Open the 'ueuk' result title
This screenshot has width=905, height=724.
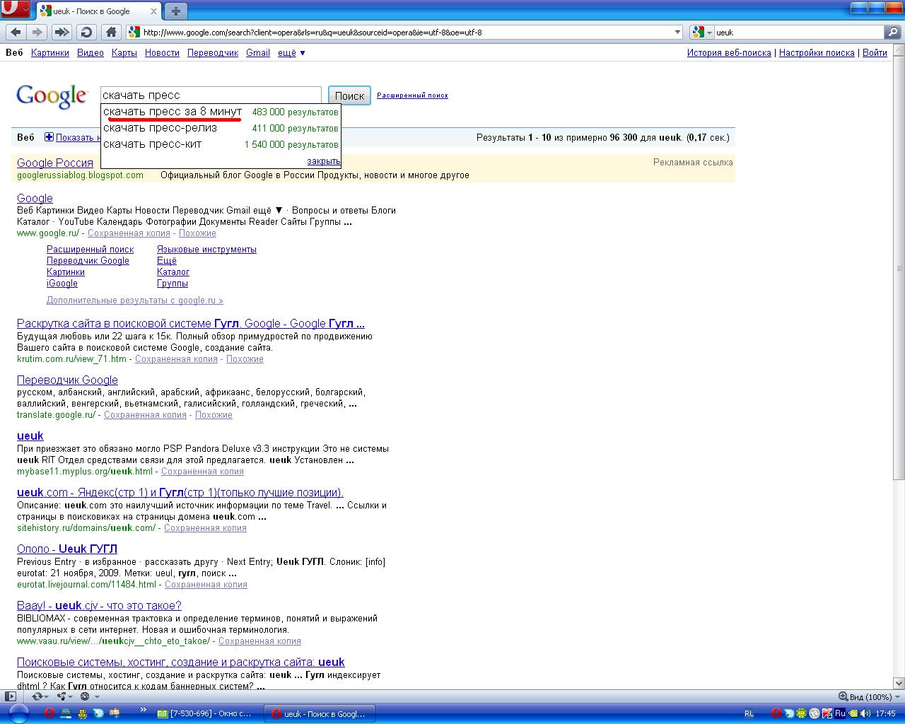(30, 436)
